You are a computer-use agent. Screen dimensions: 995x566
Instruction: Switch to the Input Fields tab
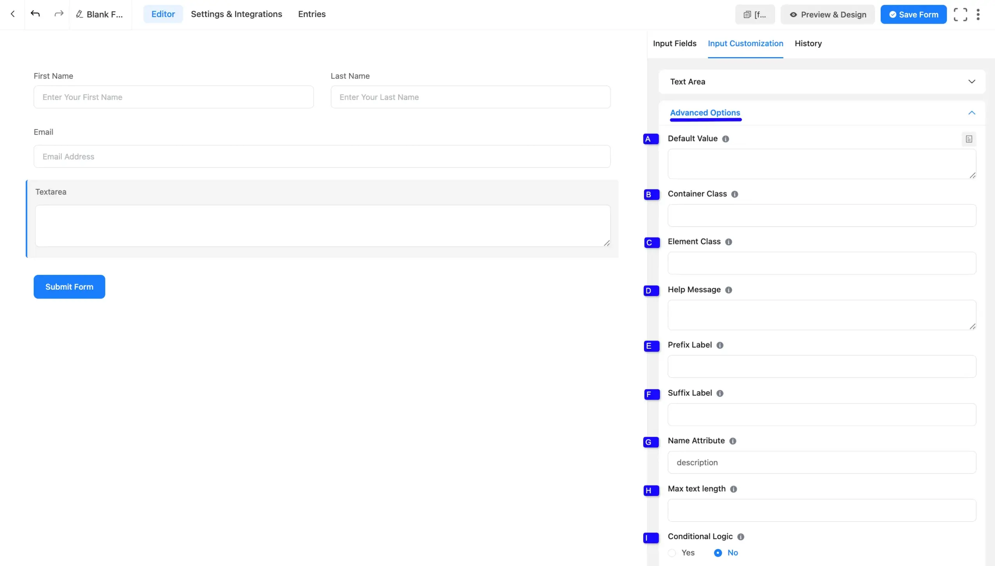click(x=674, y=44)
